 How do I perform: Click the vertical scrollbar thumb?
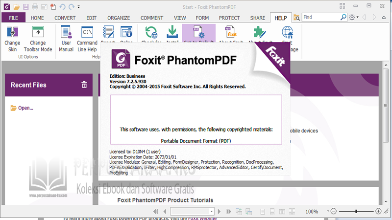pyautogui.click(x=386, y=105)
